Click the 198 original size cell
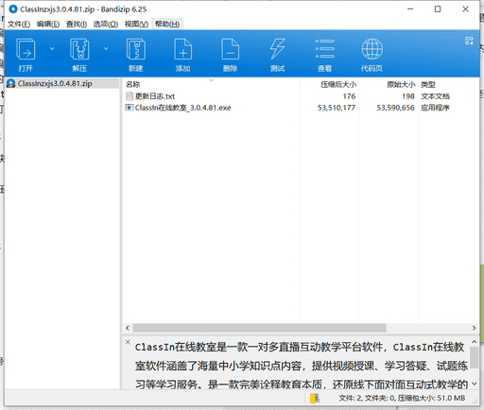This screenshot has width=484, height=410. (408, 96)
